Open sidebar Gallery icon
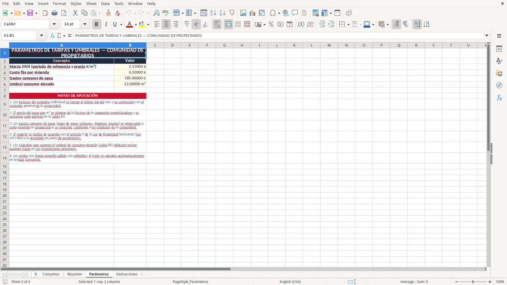507x285 pixels. click(x=499, y=73)
